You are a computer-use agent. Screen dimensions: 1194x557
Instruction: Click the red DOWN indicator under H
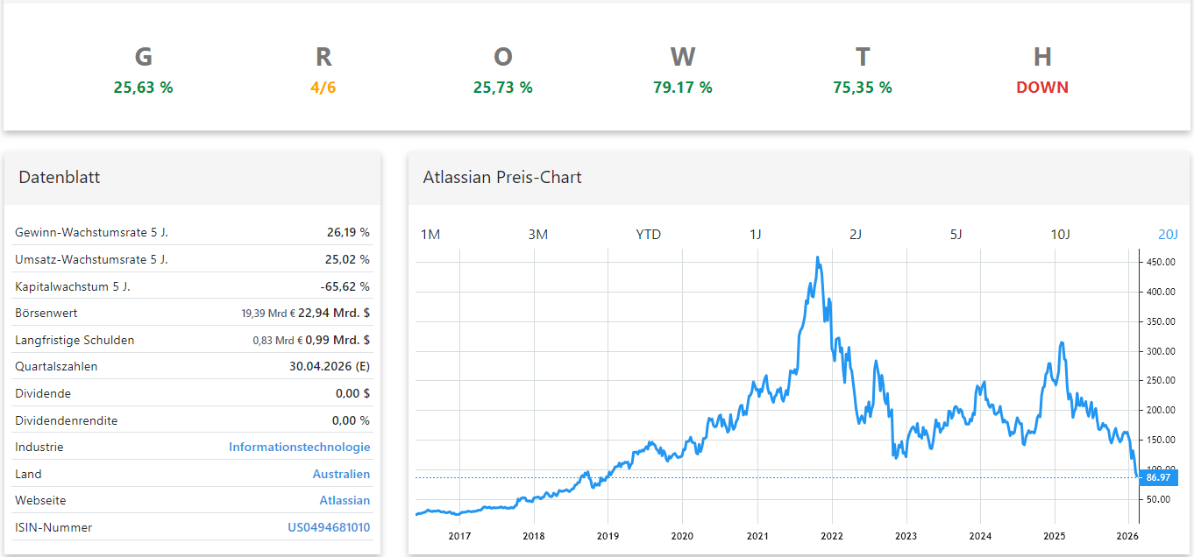[x=1041, y=87]
